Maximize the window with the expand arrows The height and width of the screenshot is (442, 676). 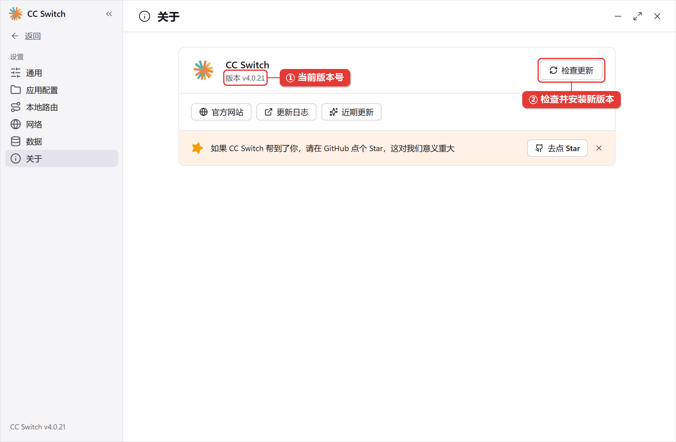tap(638, 16)
